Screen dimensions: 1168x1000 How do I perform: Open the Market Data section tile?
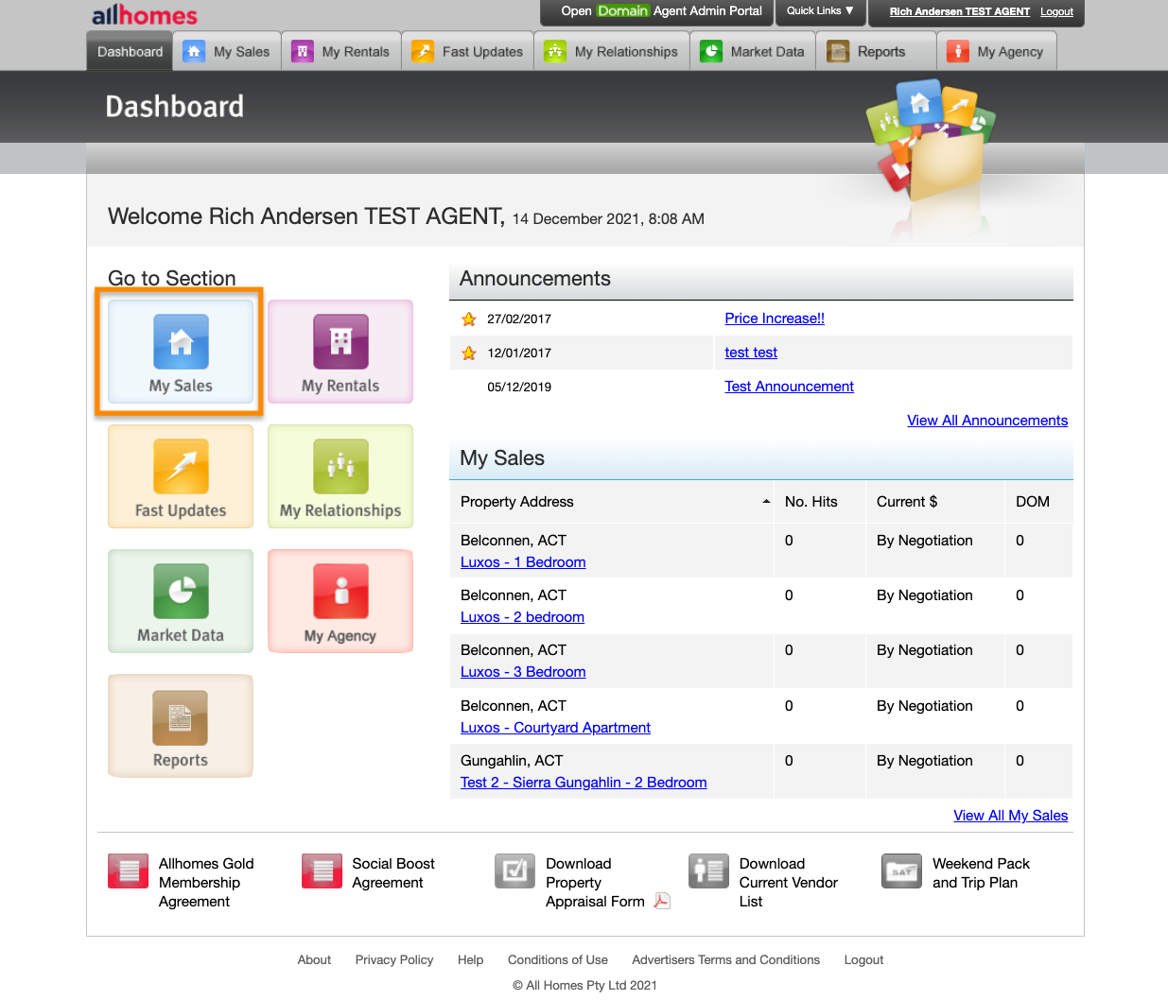coord(180,601)
